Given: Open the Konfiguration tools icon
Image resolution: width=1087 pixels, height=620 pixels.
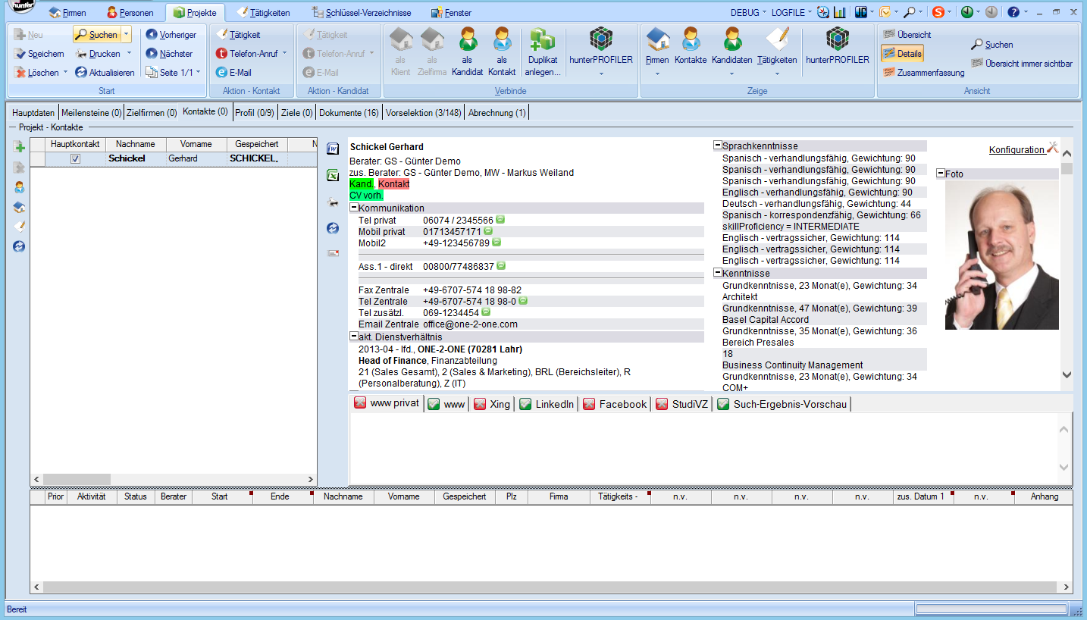Looking at the screenshot, I should 1052,149.
